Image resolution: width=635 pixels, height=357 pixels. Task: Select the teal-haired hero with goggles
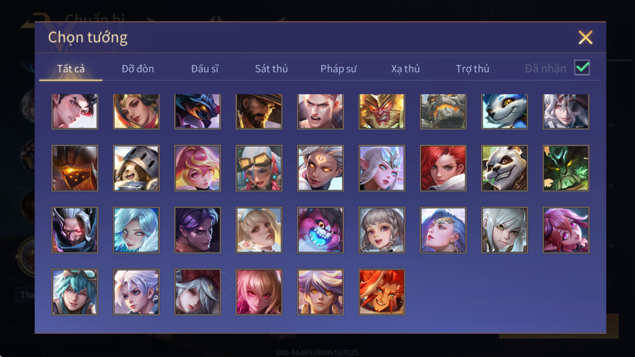pyautogui.click(x=75, y=292)
